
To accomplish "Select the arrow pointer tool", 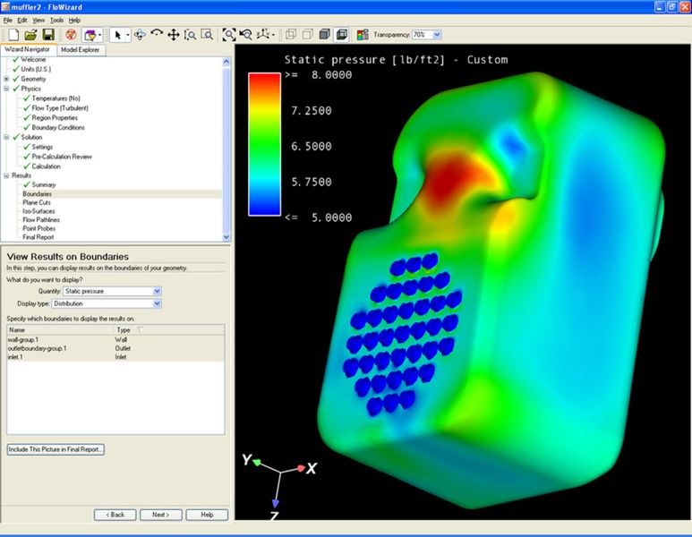I will tap(117, 35).
